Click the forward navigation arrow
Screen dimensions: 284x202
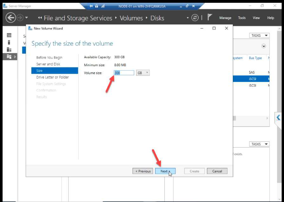click(20, 18)
